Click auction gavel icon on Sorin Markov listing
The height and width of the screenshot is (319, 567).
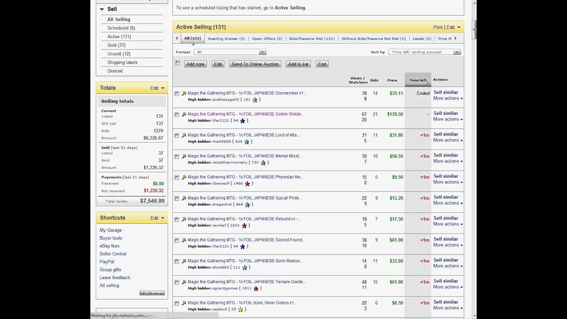184,261
